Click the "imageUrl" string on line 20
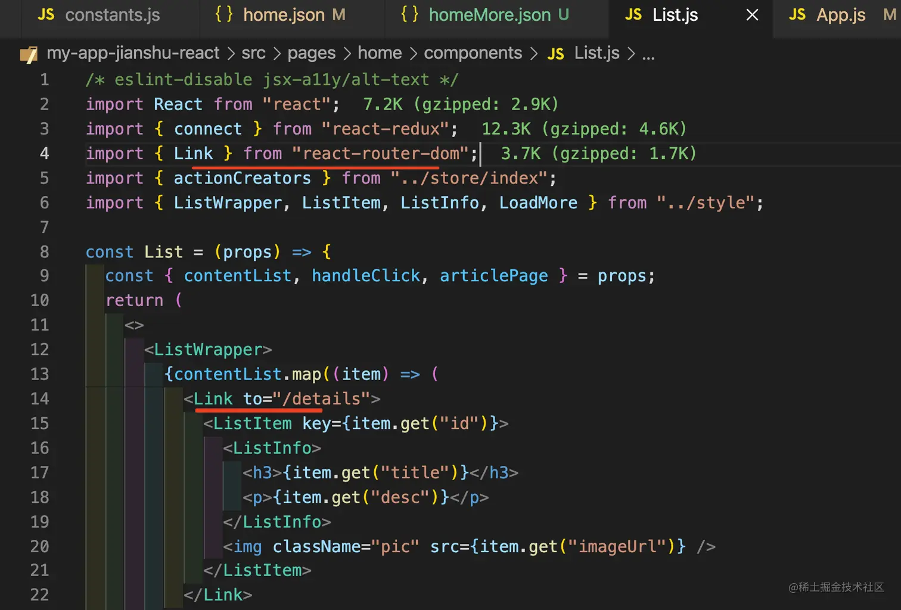This screenshot has height=610, width=901. pyautogui.click(x=617, y=546)
